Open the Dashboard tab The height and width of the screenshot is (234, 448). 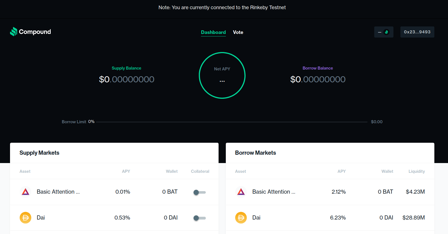coord(213,32)
